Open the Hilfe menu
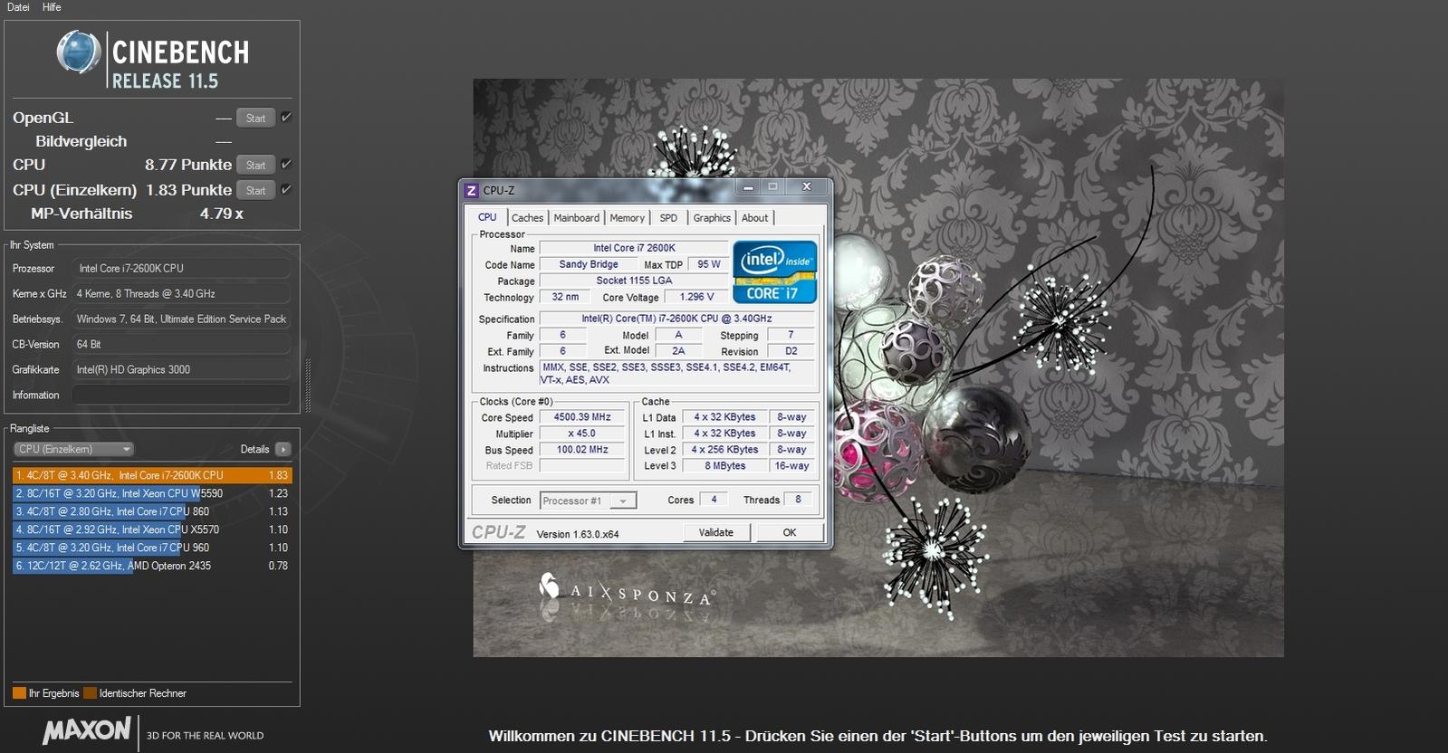1448x753 pixels. point(52,7)
